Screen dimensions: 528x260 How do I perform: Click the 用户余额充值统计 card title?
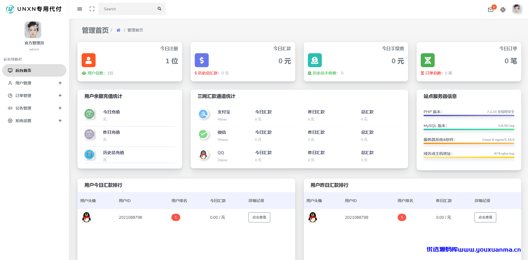point(103,96)
